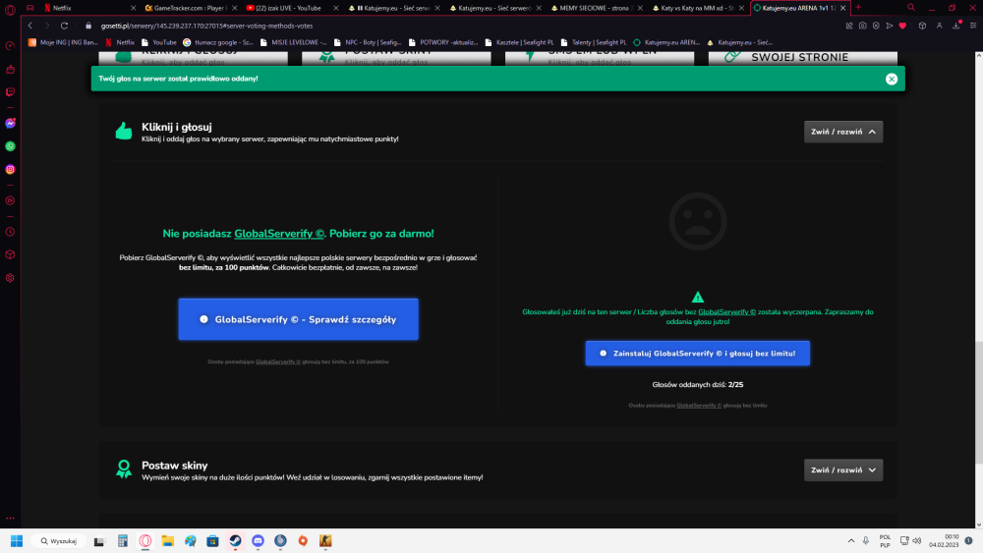
Task: Open Instagram panel in the sidebar
Action: 10,170
